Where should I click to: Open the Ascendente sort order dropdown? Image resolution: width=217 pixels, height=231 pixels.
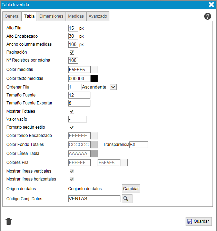pyautogui.click(x=99, y=87)
